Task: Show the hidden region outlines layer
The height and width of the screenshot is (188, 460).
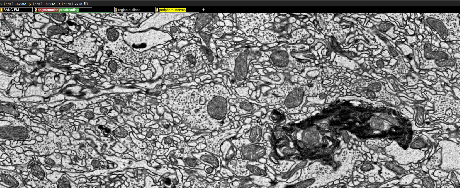Action: pos(129,10)
